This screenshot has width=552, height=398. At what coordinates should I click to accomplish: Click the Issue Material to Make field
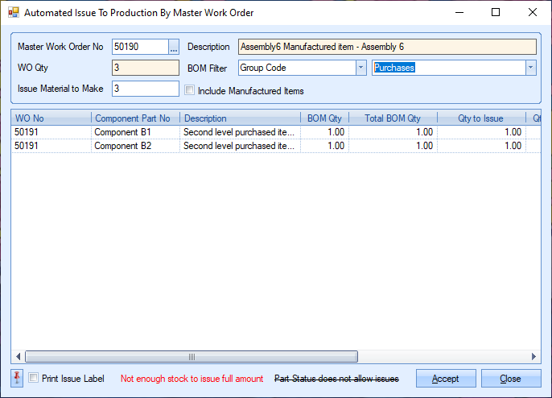coord(145,88)
